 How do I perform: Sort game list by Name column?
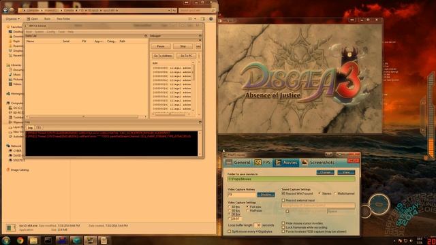click(30, 41)
